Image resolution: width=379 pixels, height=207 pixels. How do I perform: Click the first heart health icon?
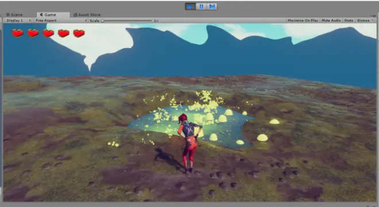click(18, 33)
